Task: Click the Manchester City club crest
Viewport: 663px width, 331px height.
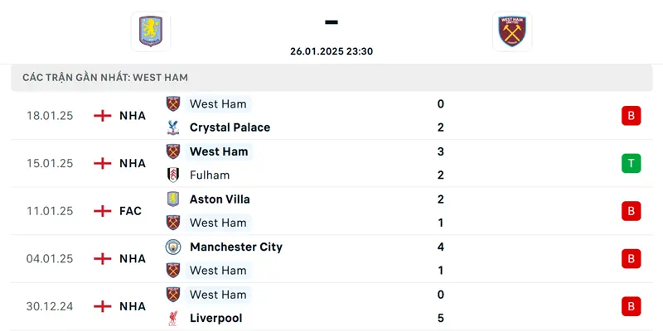Action: pyautogui.click(x=173, y=247)
